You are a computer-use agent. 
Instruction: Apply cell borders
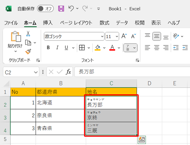click(x=82, y=48)
